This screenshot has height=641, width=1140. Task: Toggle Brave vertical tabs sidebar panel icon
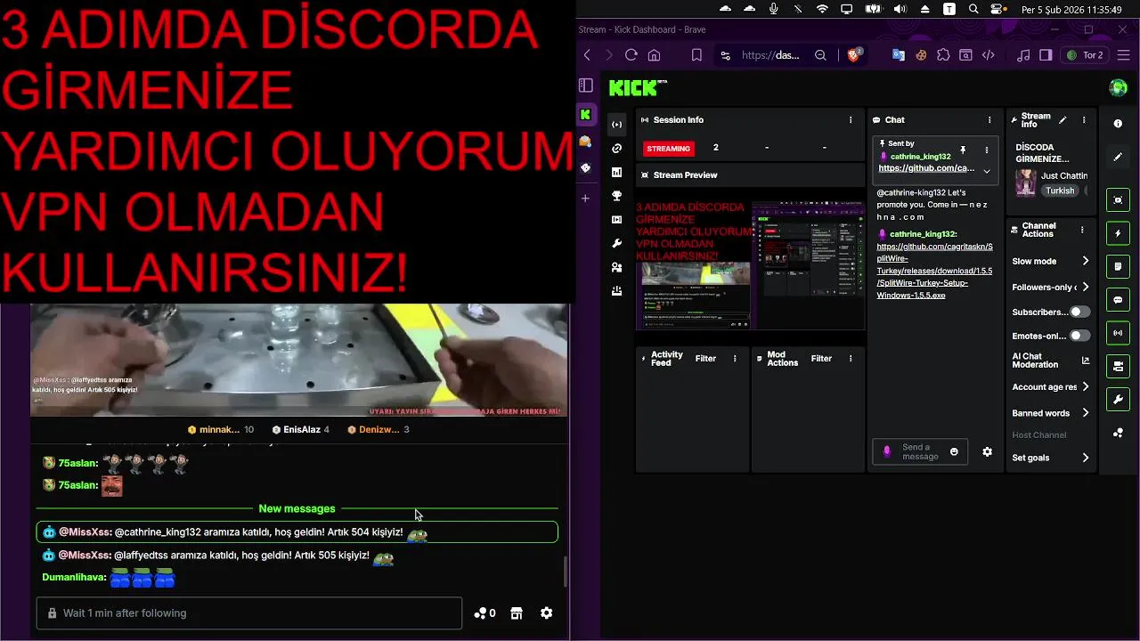click(x=585, y=85)
